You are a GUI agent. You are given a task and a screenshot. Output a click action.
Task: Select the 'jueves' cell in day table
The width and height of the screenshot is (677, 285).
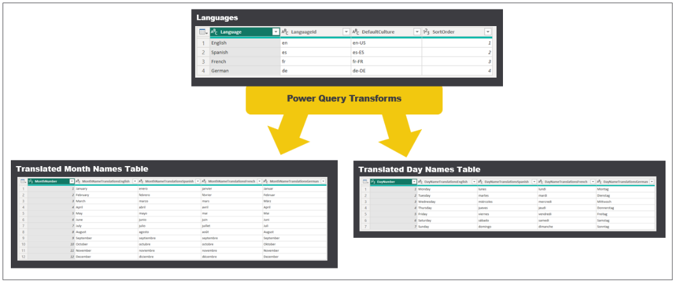507,208
